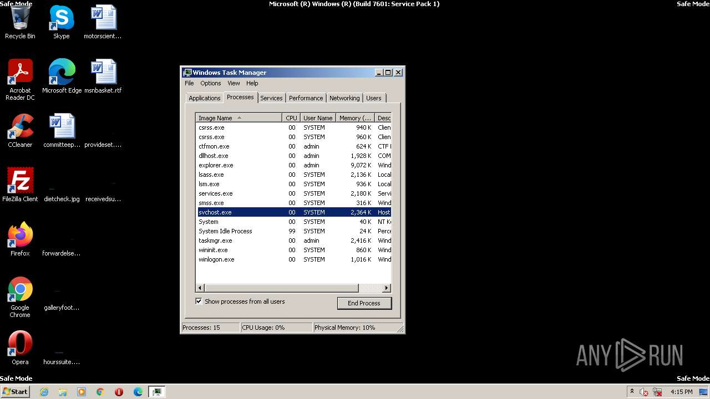Sort by Image Name column header
This screenshot has height=399, width=710.
tap(239, 118)
